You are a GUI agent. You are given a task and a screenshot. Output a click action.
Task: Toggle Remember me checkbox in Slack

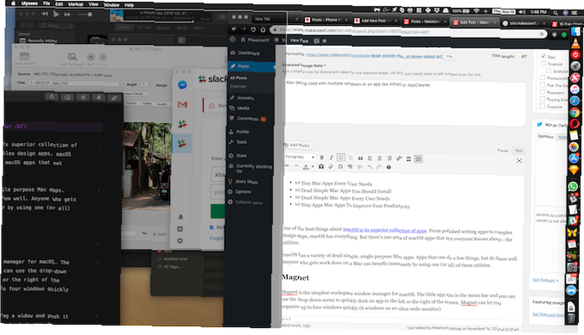[211, 227]
